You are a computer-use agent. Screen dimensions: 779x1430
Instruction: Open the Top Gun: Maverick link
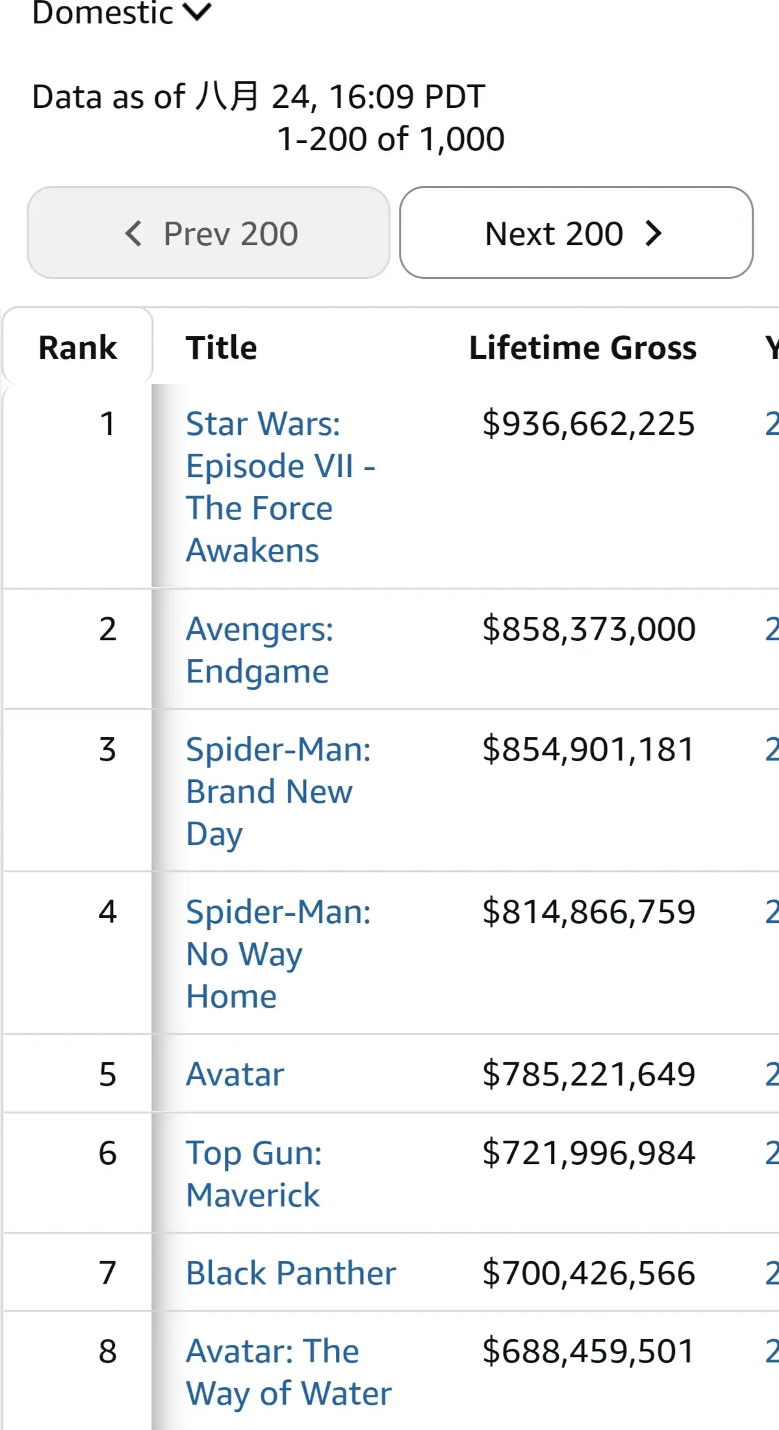(x=254, y=1174)
